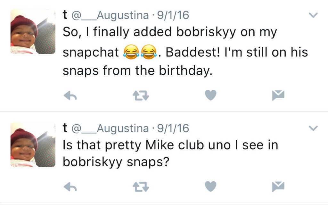
Task: Tap the avatar beside the pretty Mike tweet
Action: 33,144
